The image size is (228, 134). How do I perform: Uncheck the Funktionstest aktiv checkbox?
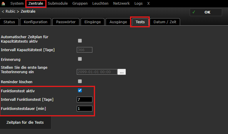80,91
